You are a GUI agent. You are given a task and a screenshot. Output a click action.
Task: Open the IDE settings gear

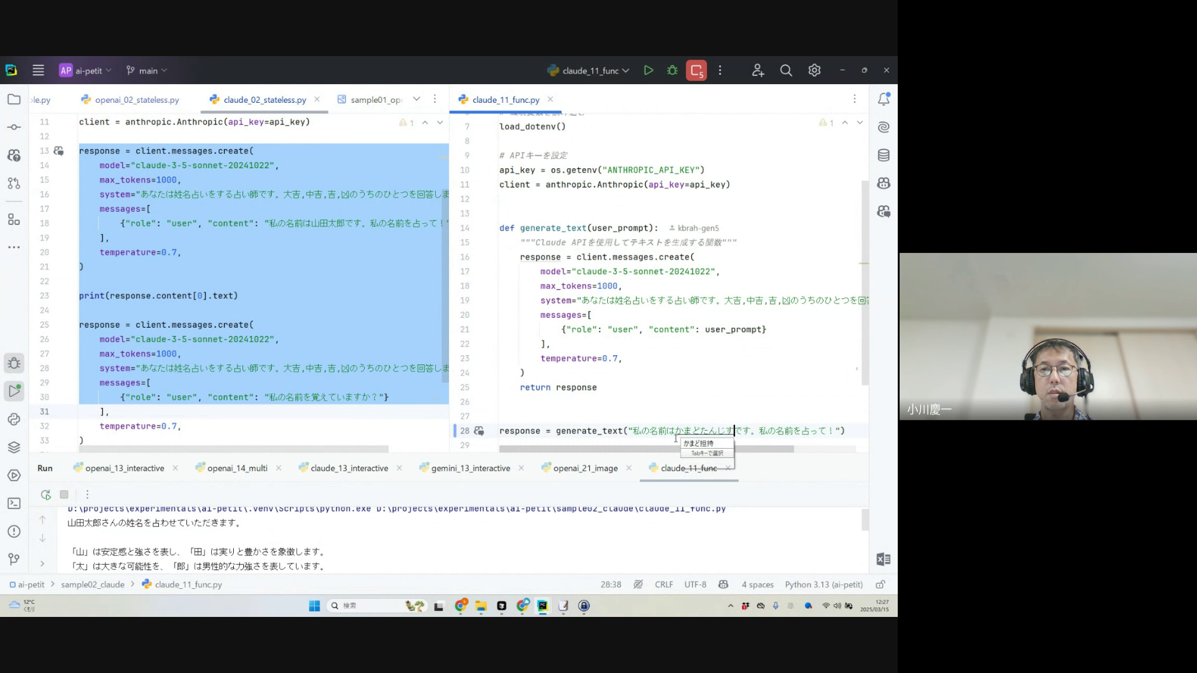click(x=814, y=70)
